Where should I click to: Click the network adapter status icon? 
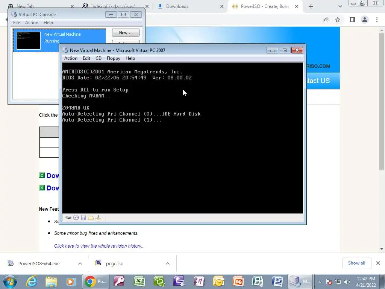pos(98,218)
